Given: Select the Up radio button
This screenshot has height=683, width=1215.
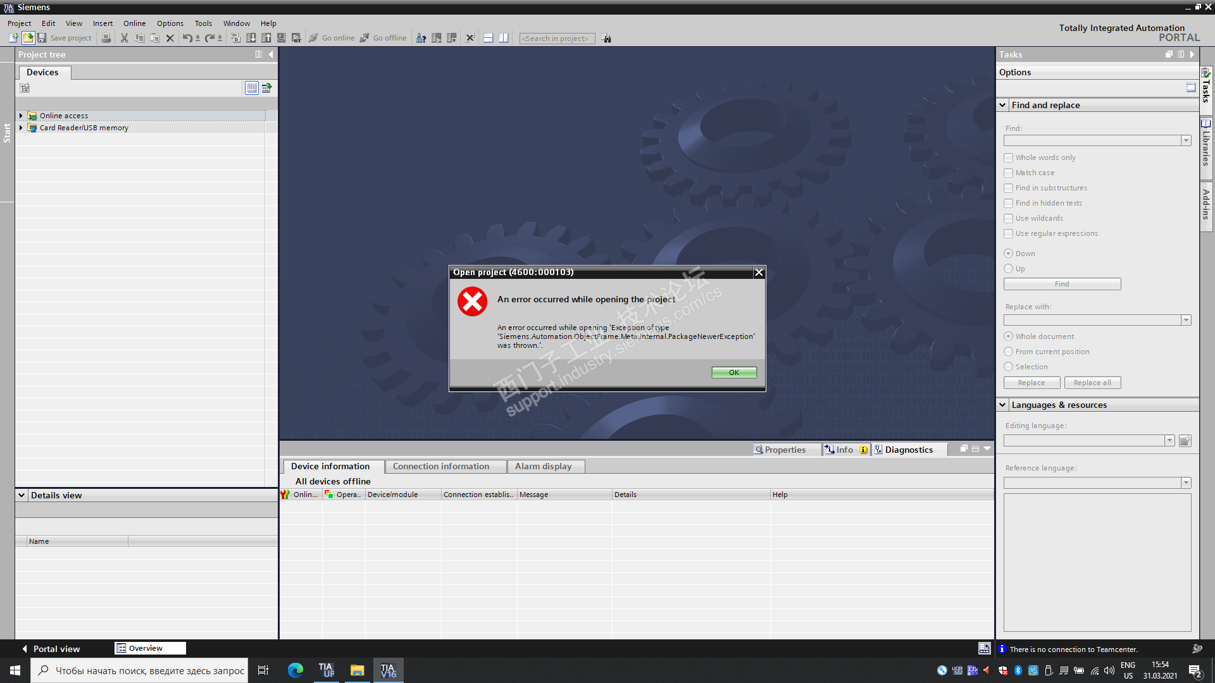Looking at the screenshot, I should point(1008,269).
